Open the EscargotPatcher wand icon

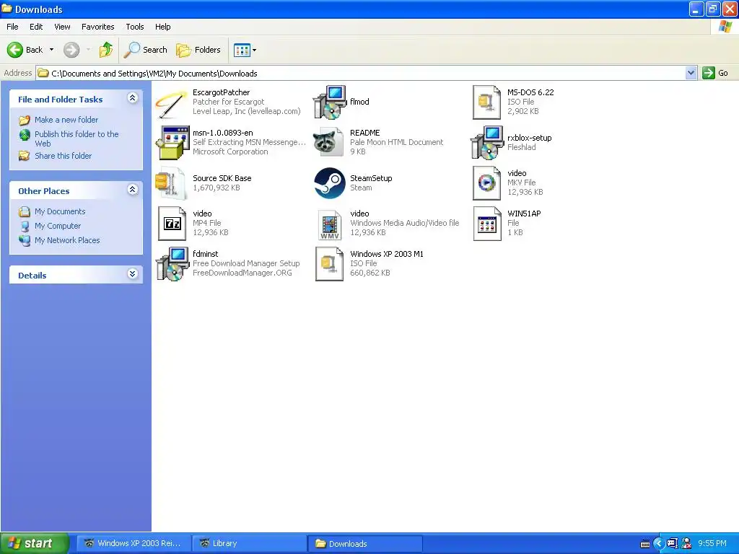tap(172, 102)
